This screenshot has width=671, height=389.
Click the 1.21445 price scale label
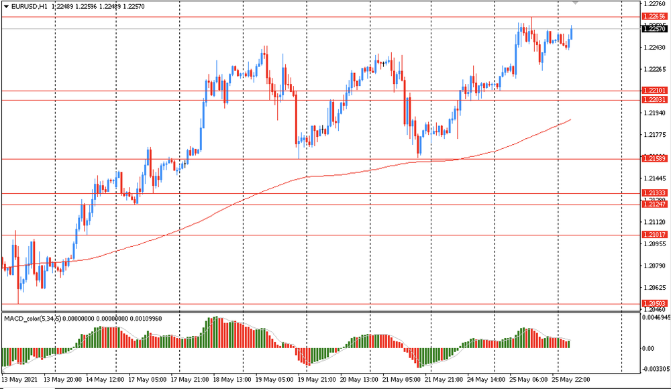(x=655, y=178)
